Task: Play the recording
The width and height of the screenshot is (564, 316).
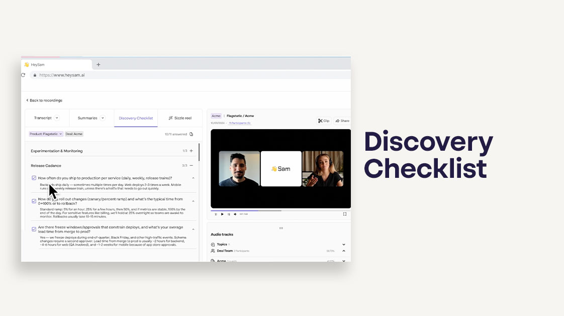Action: tap(222, 214)
